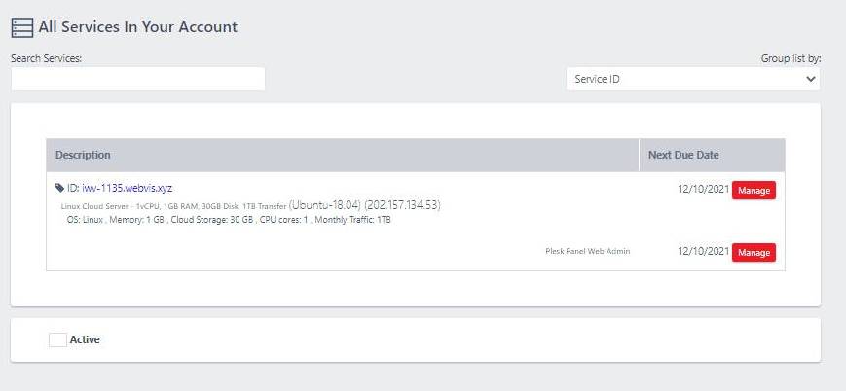Click the Active label text
This screenshot has height=391, width=846.
85,339
